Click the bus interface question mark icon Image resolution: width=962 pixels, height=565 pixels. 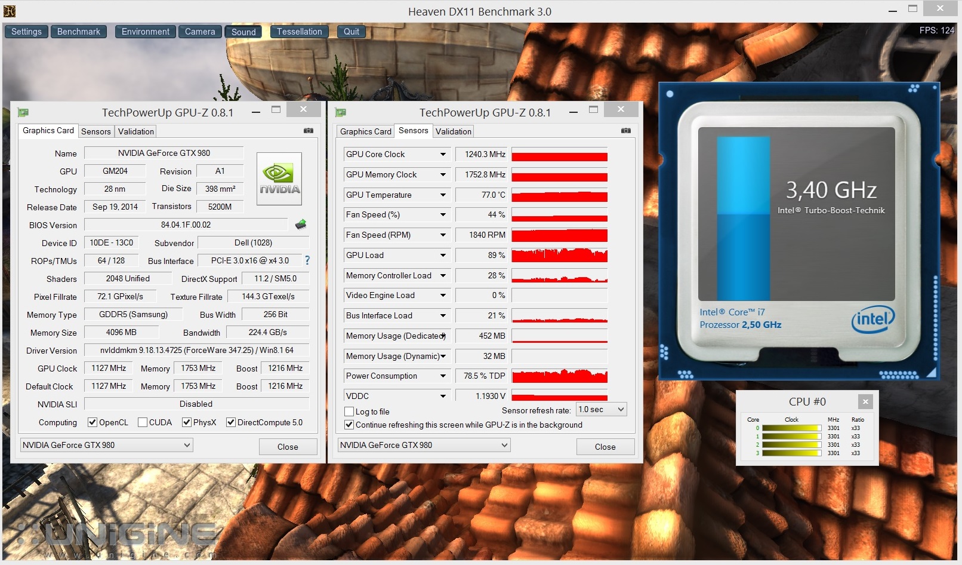[x=307, y=260]
